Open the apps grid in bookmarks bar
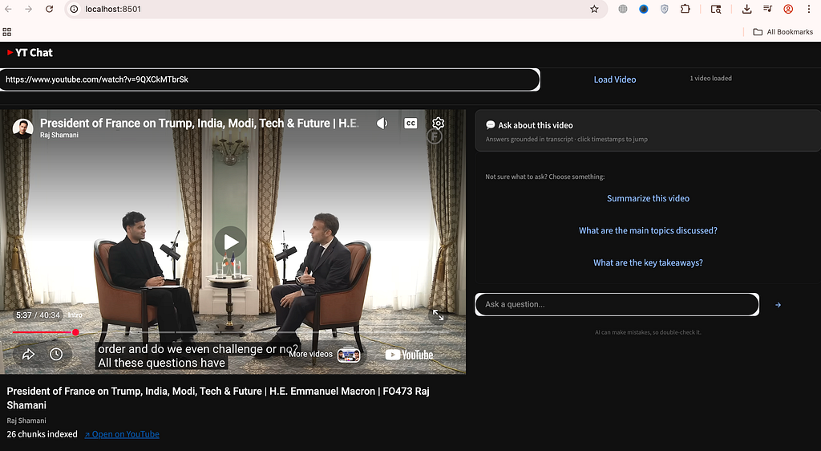The height and width of the screenshot is (451, 821). click(6, 32)
